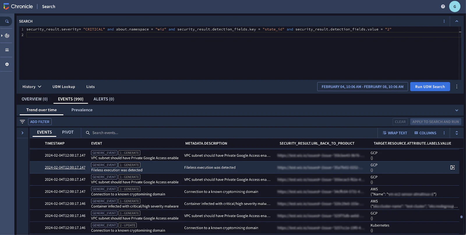Open more options beside Run UDM Search
Viewport: 466px width, 235px height.
[x=457, y=87]
